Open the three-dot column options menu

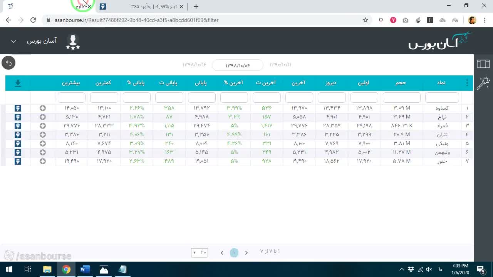tap(467, 83)
